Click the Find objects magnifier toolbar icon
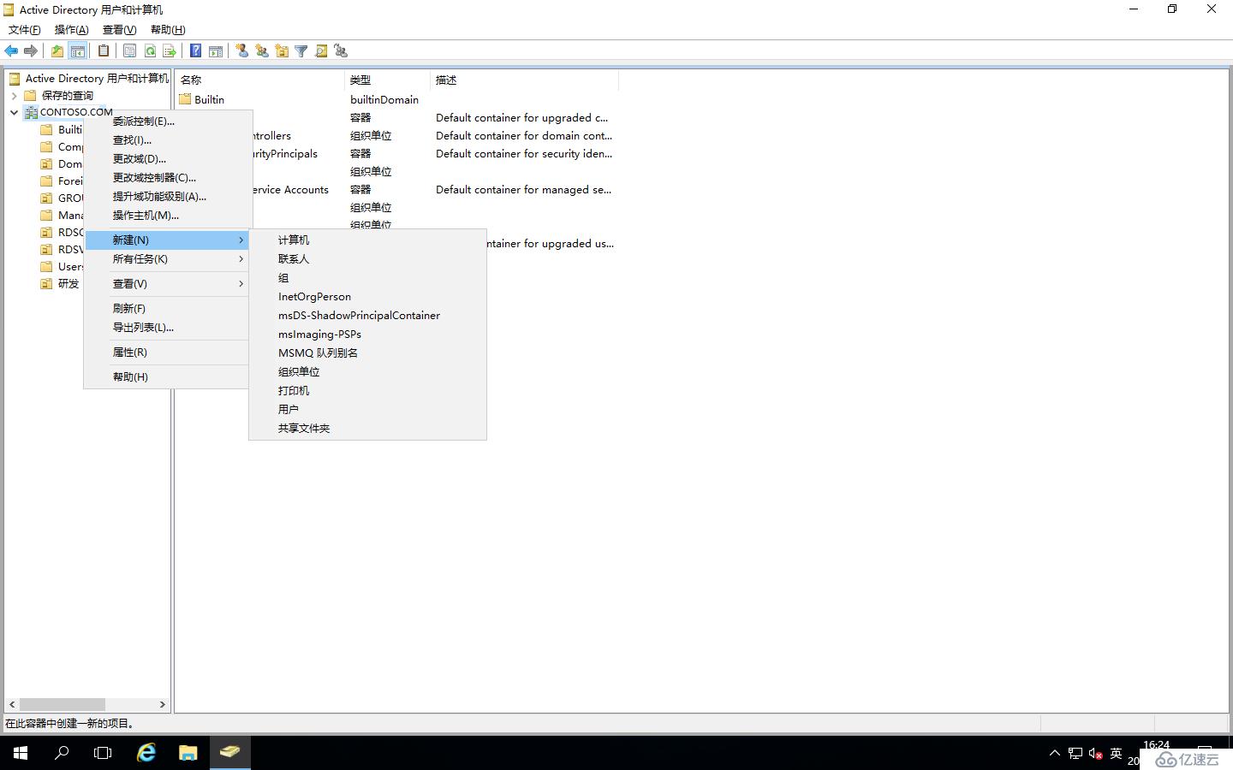Viewport: 1233px width, 770px height. [x=321, y=51]
